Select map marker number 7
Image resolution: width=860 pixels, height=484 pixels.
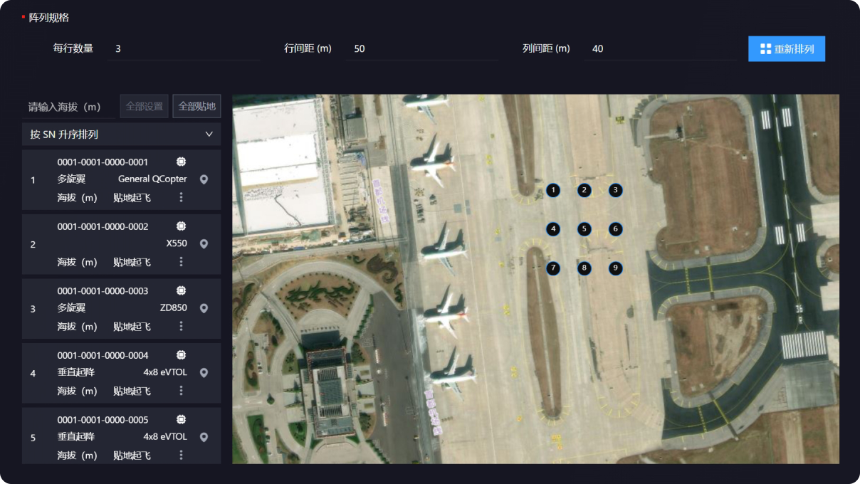pyautogui.click(x=553, y=268)
